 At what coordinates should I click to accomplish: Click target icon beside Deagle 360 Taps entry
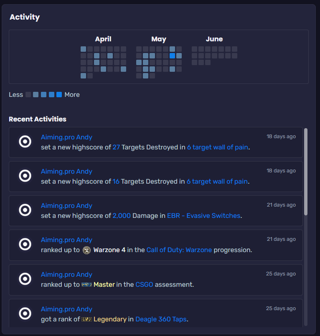click(25, 313)
